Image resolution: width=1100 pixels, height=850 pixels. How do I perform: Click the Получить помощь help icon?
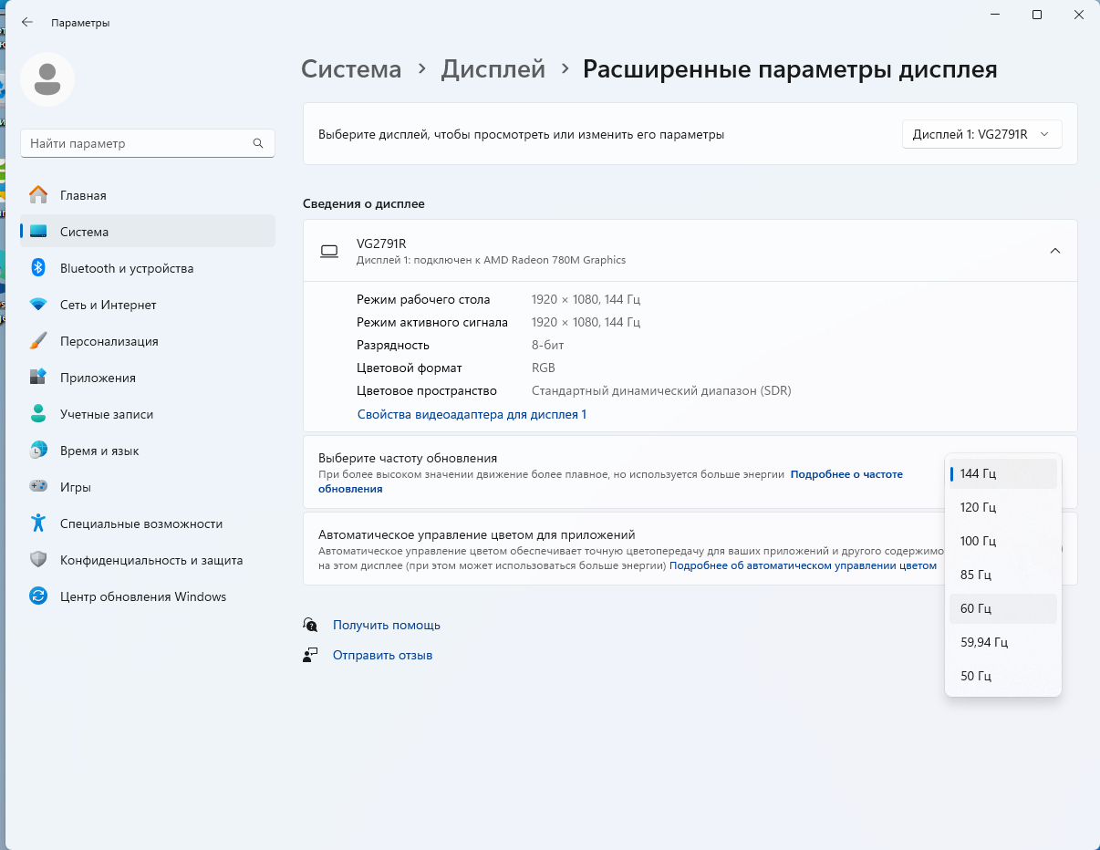point(311,625)
